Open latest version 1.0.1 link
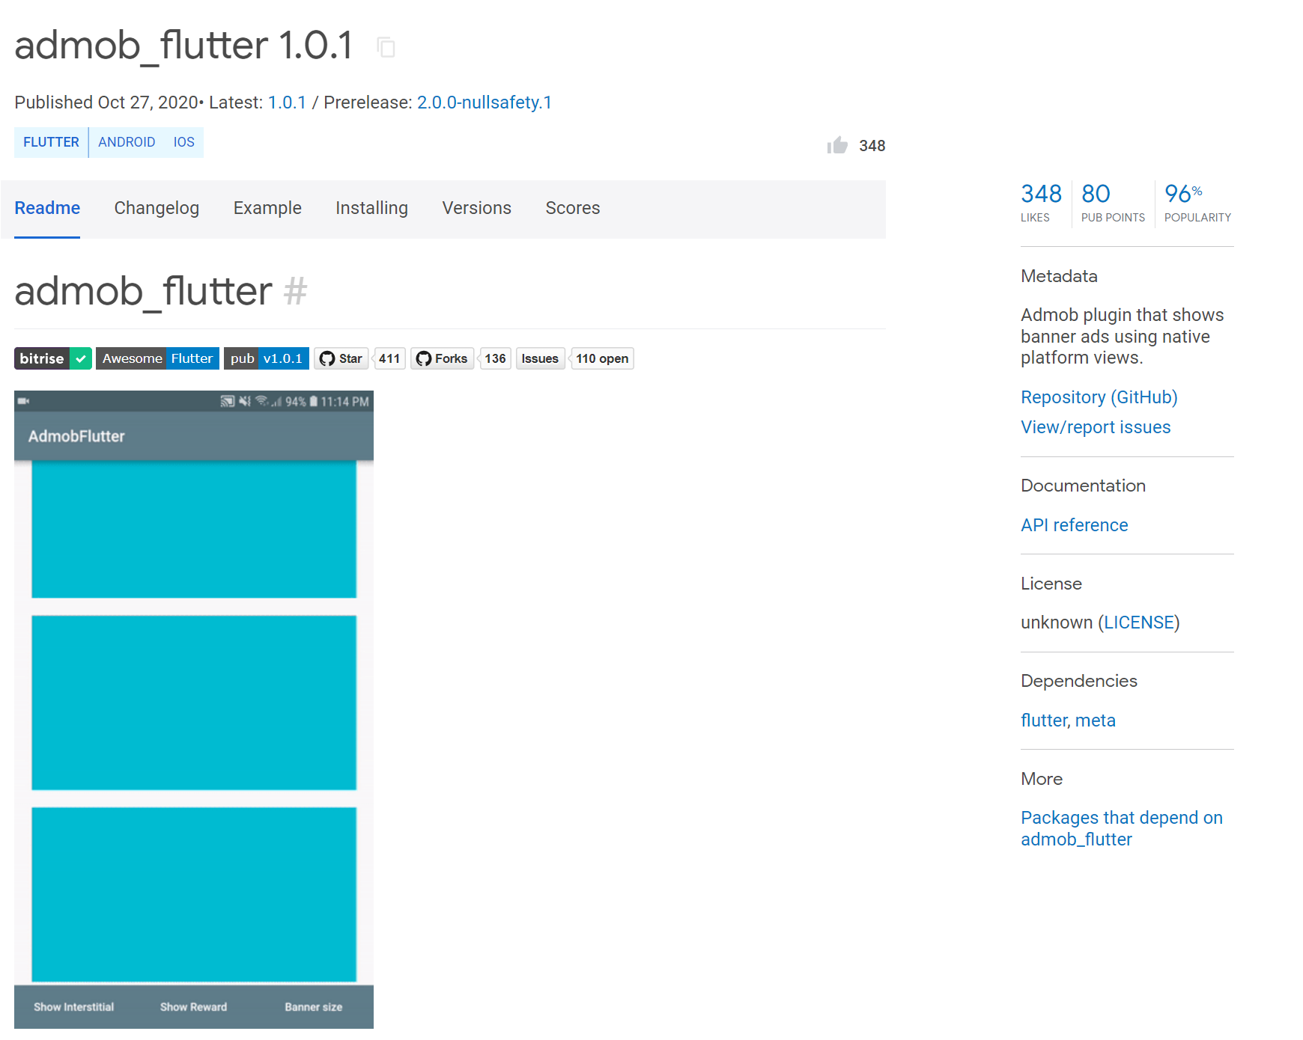The height and width of the screenshot is (1040, 1303). point(288,103)
